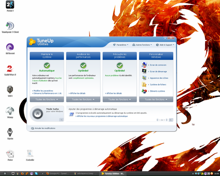Click the green text Aucun problème
This screenshot has width=220, height=176.
[x=111, y=76]
